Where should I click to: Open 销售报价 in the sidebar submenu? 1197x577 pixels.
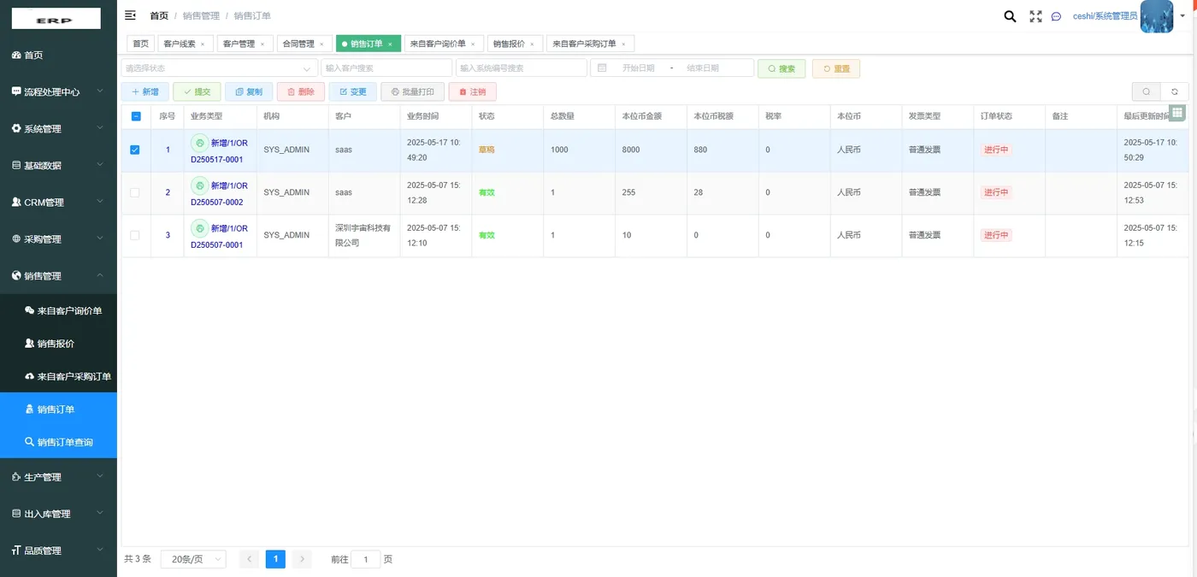(x=58, y=343)
